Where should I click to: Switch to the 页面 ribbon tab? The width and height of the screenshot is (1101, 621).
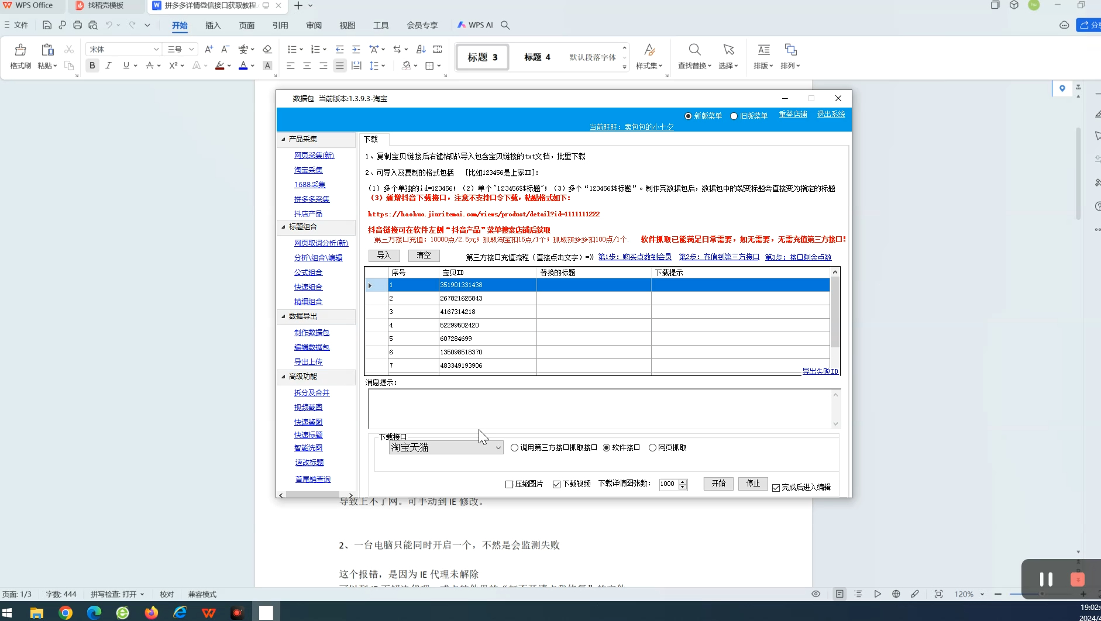pyautogui.click(x=247, y=25)
